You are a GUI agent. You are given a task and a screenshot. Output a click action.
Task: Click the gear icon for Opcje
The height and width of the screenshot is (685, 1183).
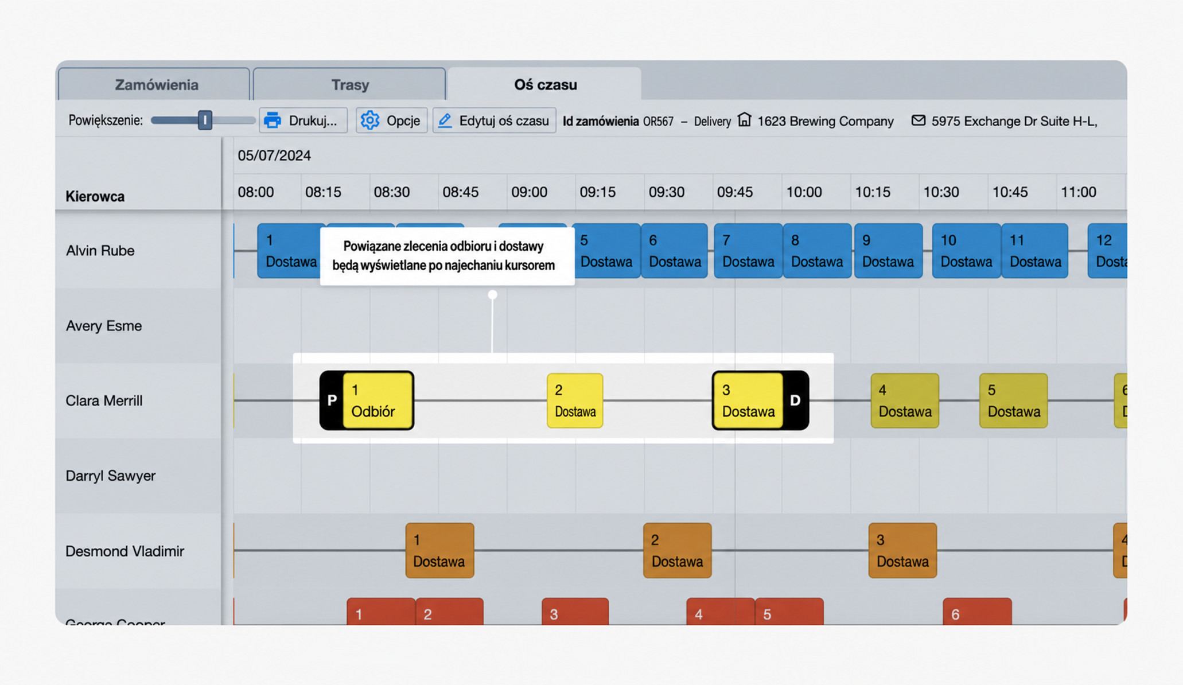(x=370, y=120)
